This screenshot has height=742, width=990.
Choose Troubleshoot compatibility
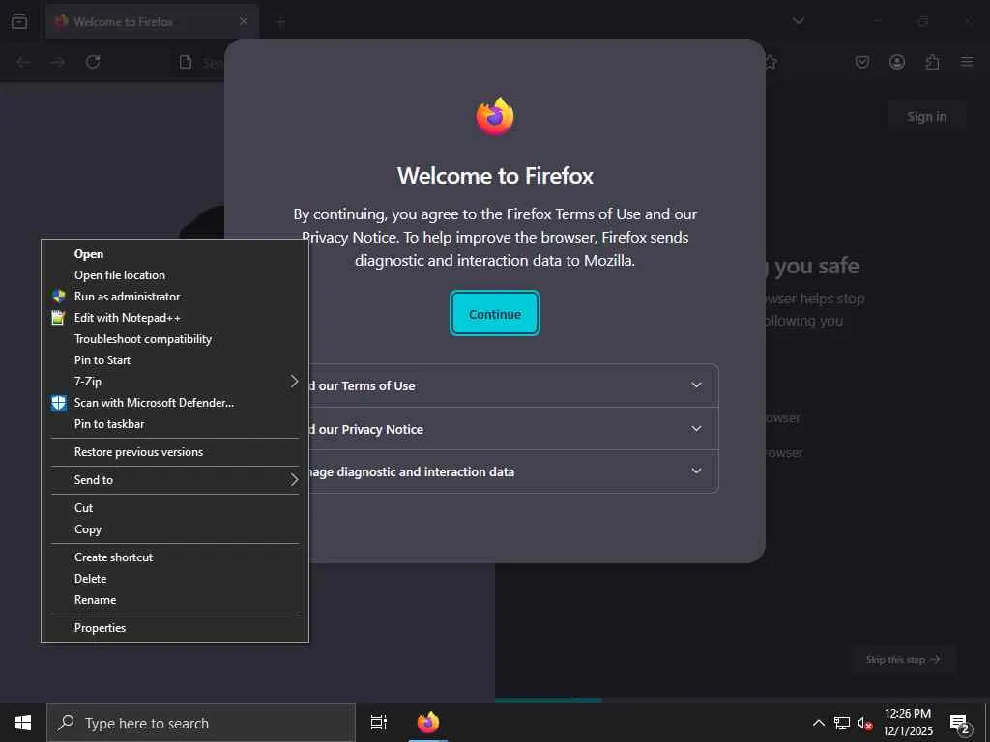pos(175,339)
